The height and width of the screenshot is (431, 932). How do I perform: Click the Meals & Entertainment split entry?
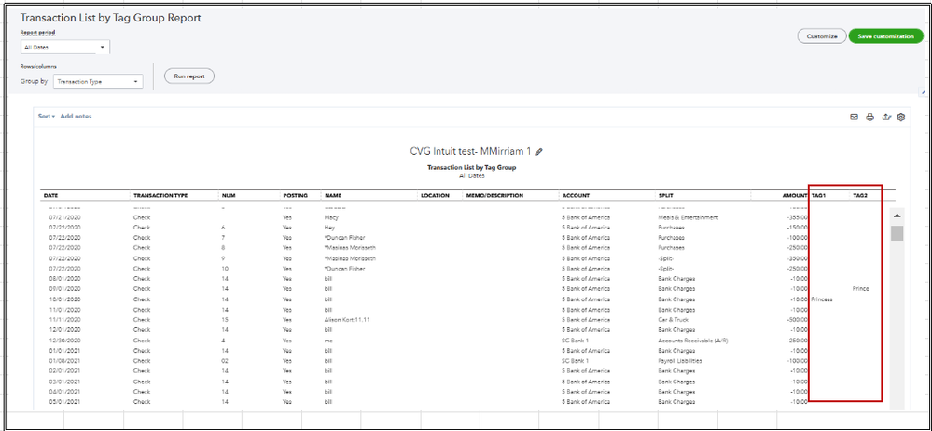[689, 217]
